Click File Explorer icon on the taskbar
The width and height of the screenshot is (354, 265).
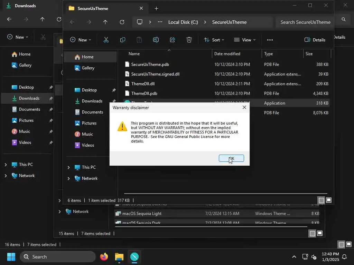tap(119, 257)
